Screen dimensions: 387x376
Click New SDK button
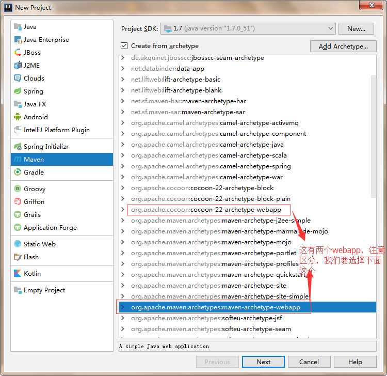pyautogui.click(x=356, y=28)
